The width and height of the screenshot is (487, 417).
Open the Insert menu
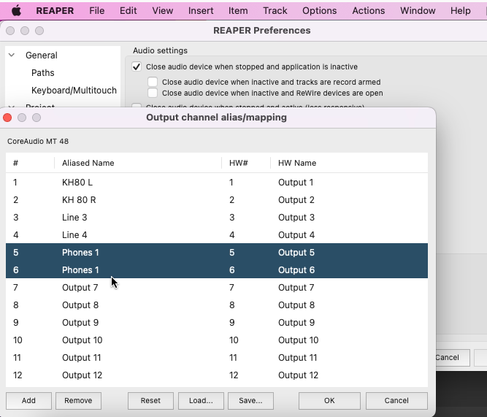201,10
